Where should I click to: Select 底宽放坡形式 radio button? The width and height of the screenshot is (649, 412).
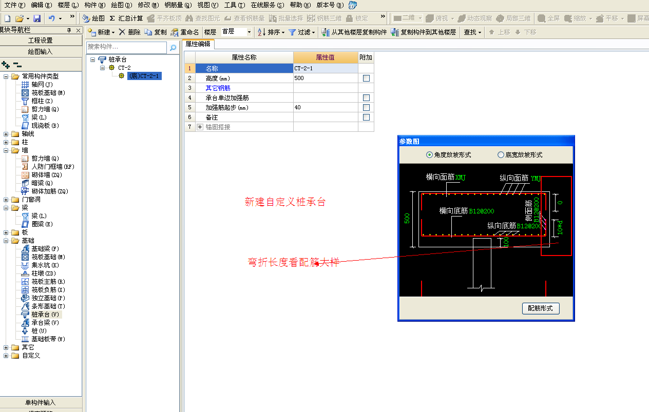501,155
